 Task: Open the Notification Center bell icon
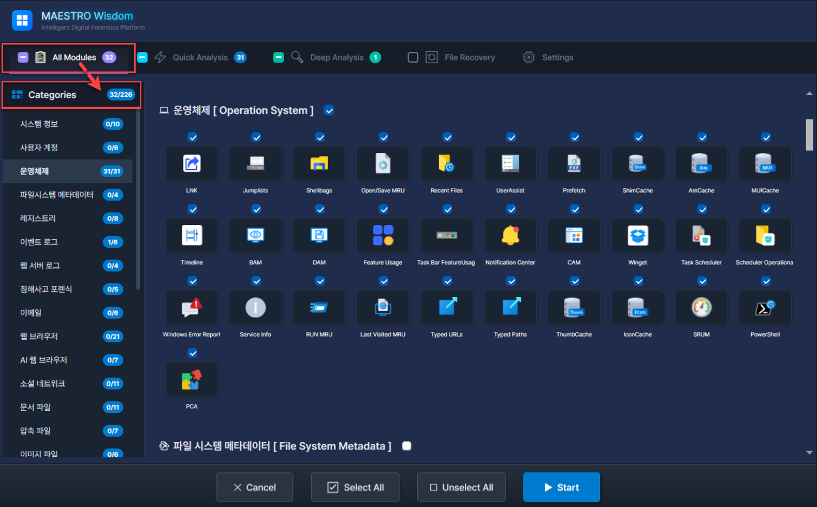click(510, 236)
